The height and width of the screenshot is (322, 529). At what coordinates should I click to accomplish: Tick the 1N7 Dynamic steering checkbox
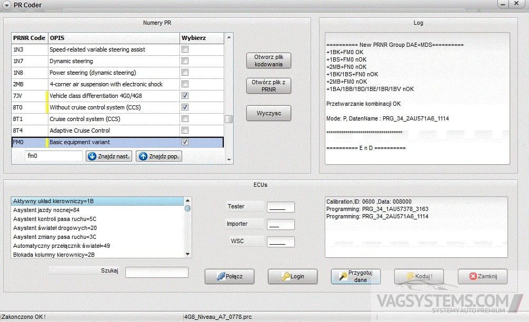(185, 61)
